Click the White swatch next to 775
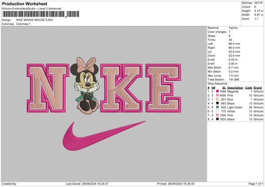 click(217, 111)
